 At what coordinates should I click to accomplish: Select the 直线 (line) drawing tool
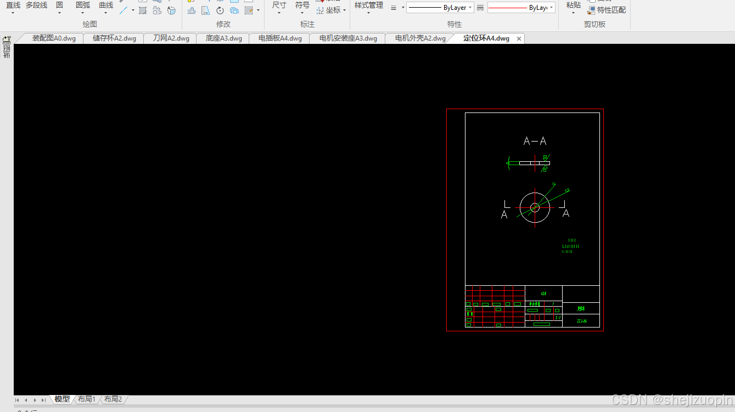point(13,5)
